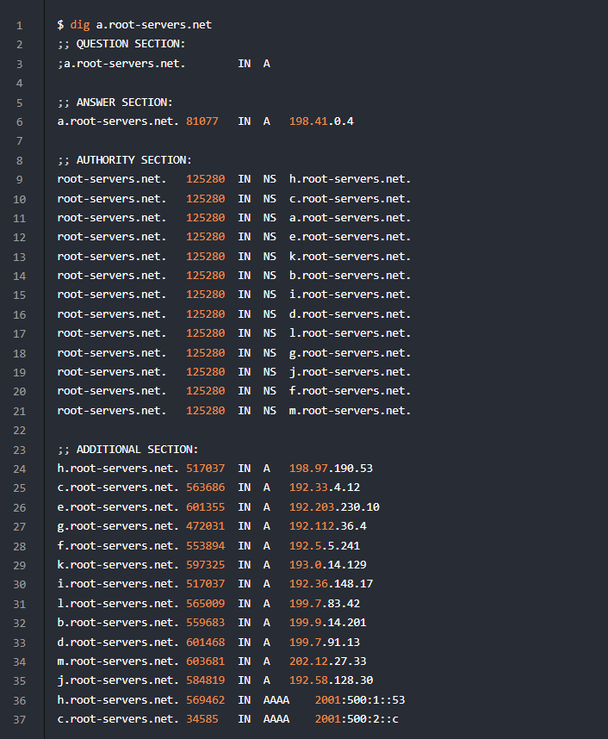The height and width of the screenshot is (739, 608).
Task: Click NS record j.root-servers.net. on line 19
Action: (351, 372)
